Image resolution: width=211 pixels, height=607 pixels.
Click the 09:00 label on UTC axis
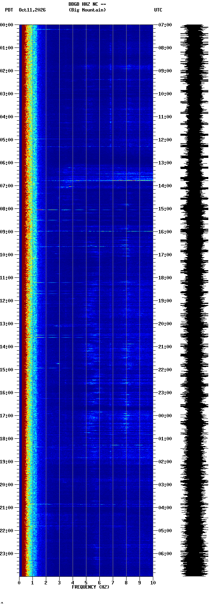pyautogui.click(x=165, y=71)
